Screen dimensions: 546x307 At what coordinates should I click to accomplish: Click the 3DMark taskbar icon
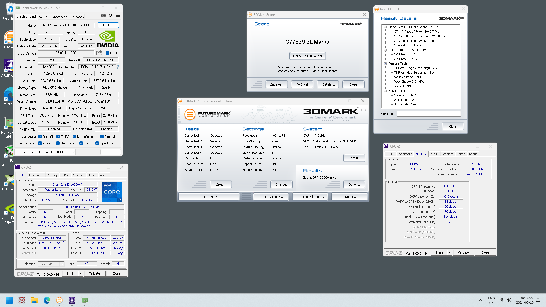tap(59, 300)
